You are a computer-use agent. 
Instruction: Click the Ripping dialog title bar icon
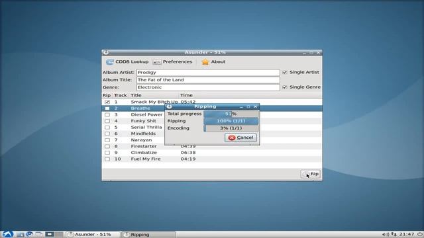click(170, 106)
